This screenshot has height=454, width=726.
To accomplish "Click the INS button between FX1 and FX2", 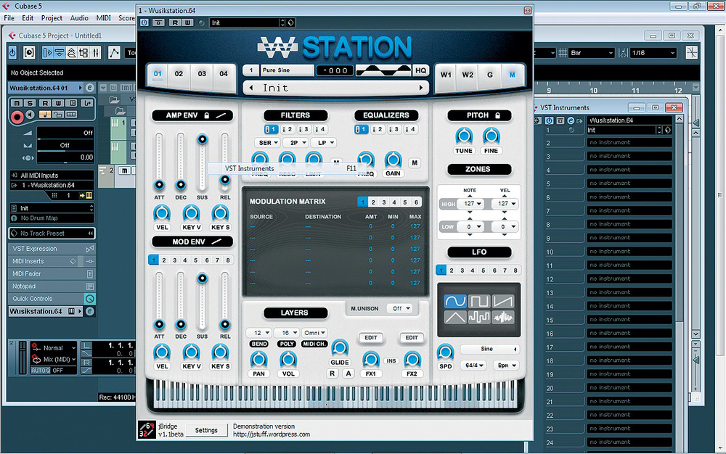I will 391,360.
